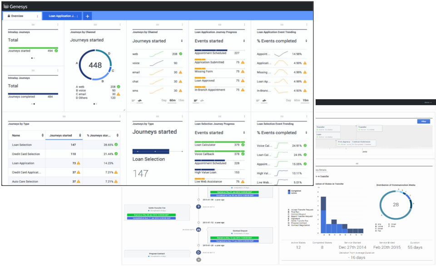The width and height of the screenshot is (436, 266).
Task: Sort the table by the Name column
Action: point(42,135)
